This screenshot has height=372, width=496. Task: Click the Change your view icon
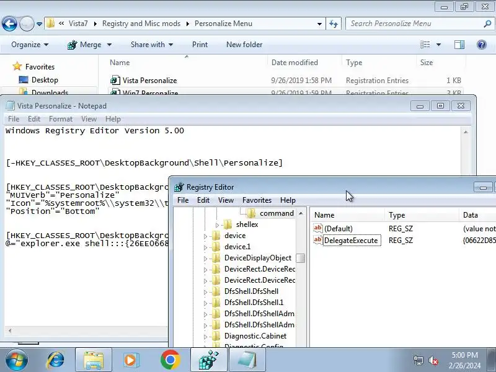tap(425, 45)
